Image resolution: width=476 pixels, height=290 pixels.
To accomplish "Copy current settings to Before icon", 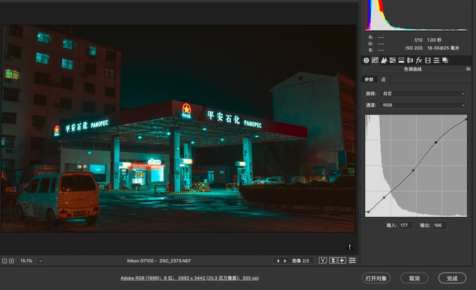I will coord(342,261).
